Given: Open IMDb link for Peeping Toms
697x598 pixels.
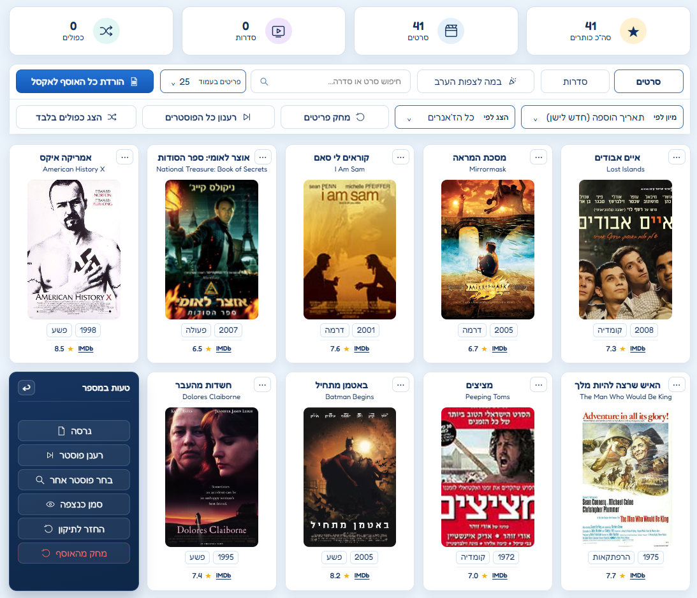Looking at the screenshot, I should click(499, 576).
